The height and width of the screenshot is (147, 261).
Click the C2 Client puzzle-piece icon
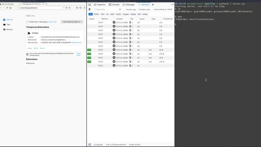pos(29,33)
